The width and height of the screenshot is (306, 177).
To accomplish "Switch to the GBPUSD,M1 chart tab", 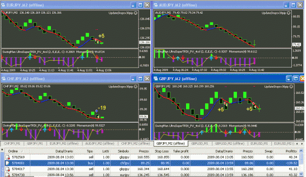I will point(199,143).
